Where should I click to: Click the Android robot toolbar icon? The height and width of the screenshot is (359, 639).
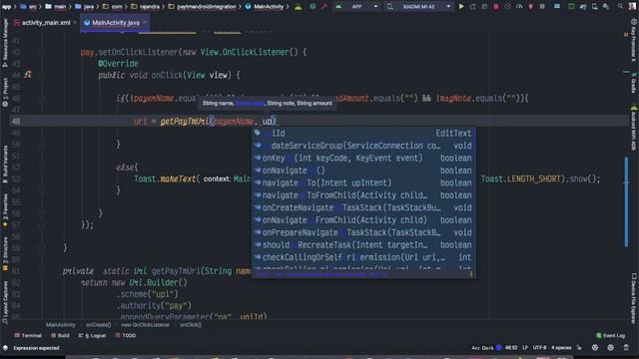pos(299,7)
